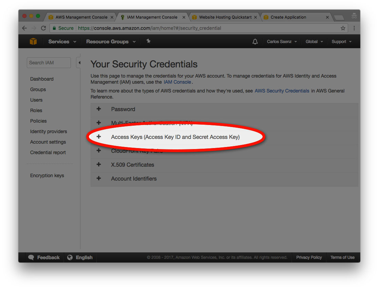Open the Carlos Saenz account menu
The height and width of the screenshot is (291, 380).
[x=282, y=42]
